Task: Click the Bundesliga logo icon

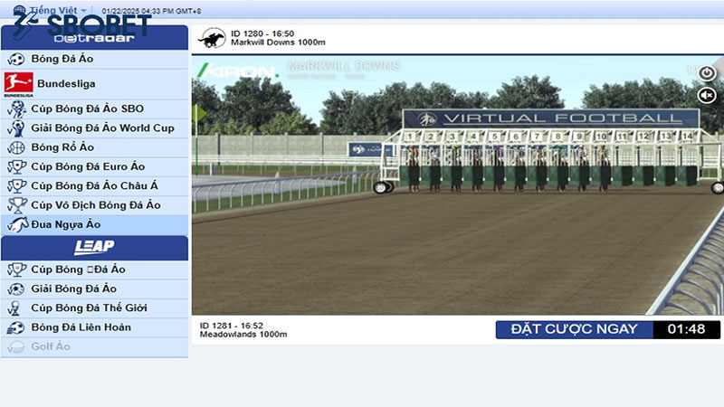Action: click(18, 84)
